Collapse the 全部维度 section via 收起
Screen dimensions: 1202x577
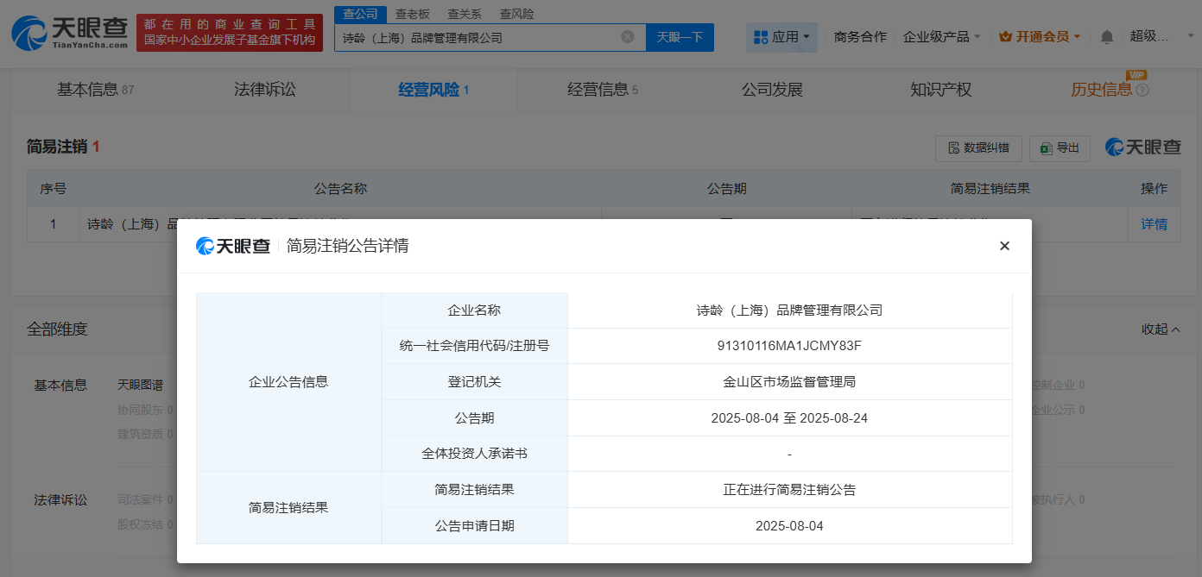pos(1161,329)
